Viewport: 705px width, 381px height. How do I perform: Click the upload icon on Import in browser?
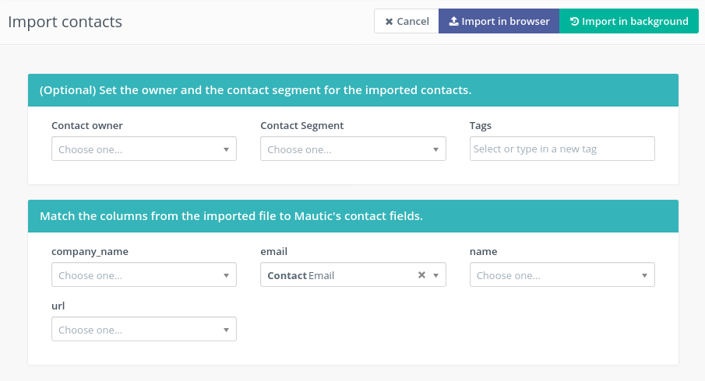click(x=453, y=22)
